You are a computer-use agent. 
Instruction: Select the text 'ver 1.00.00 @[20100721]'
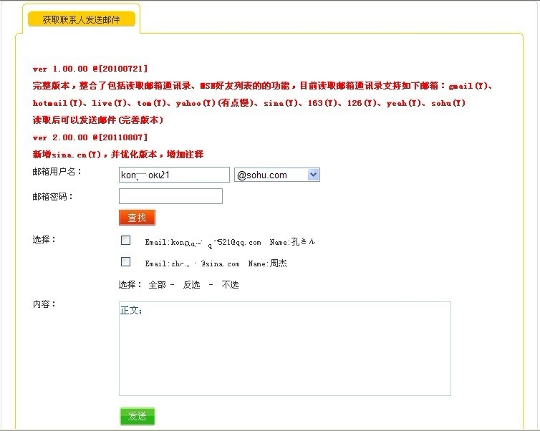coord(90,69)
